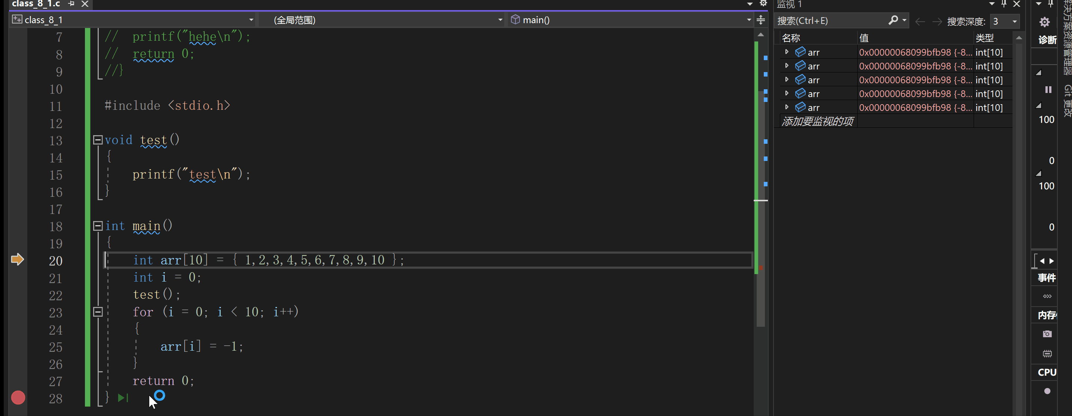Collapse the for loop block

point(98,312)
